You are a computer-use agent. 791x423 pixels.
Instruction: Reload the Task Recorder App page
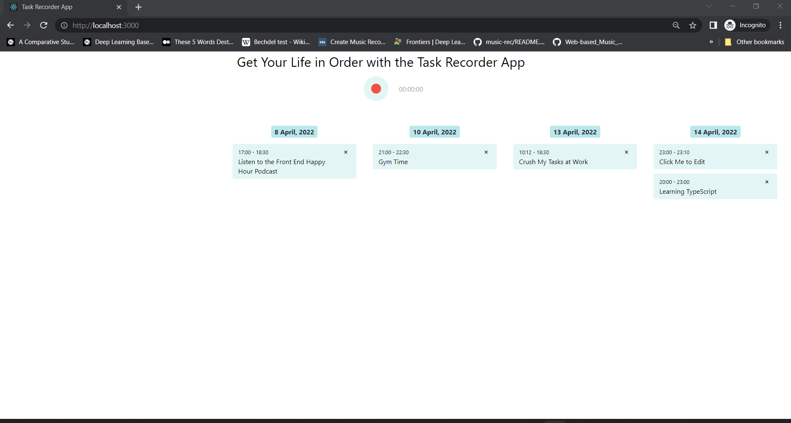point(43,25)
